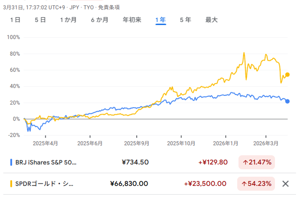Click the yellow endpoint dot on chart

tap(288, 74)
